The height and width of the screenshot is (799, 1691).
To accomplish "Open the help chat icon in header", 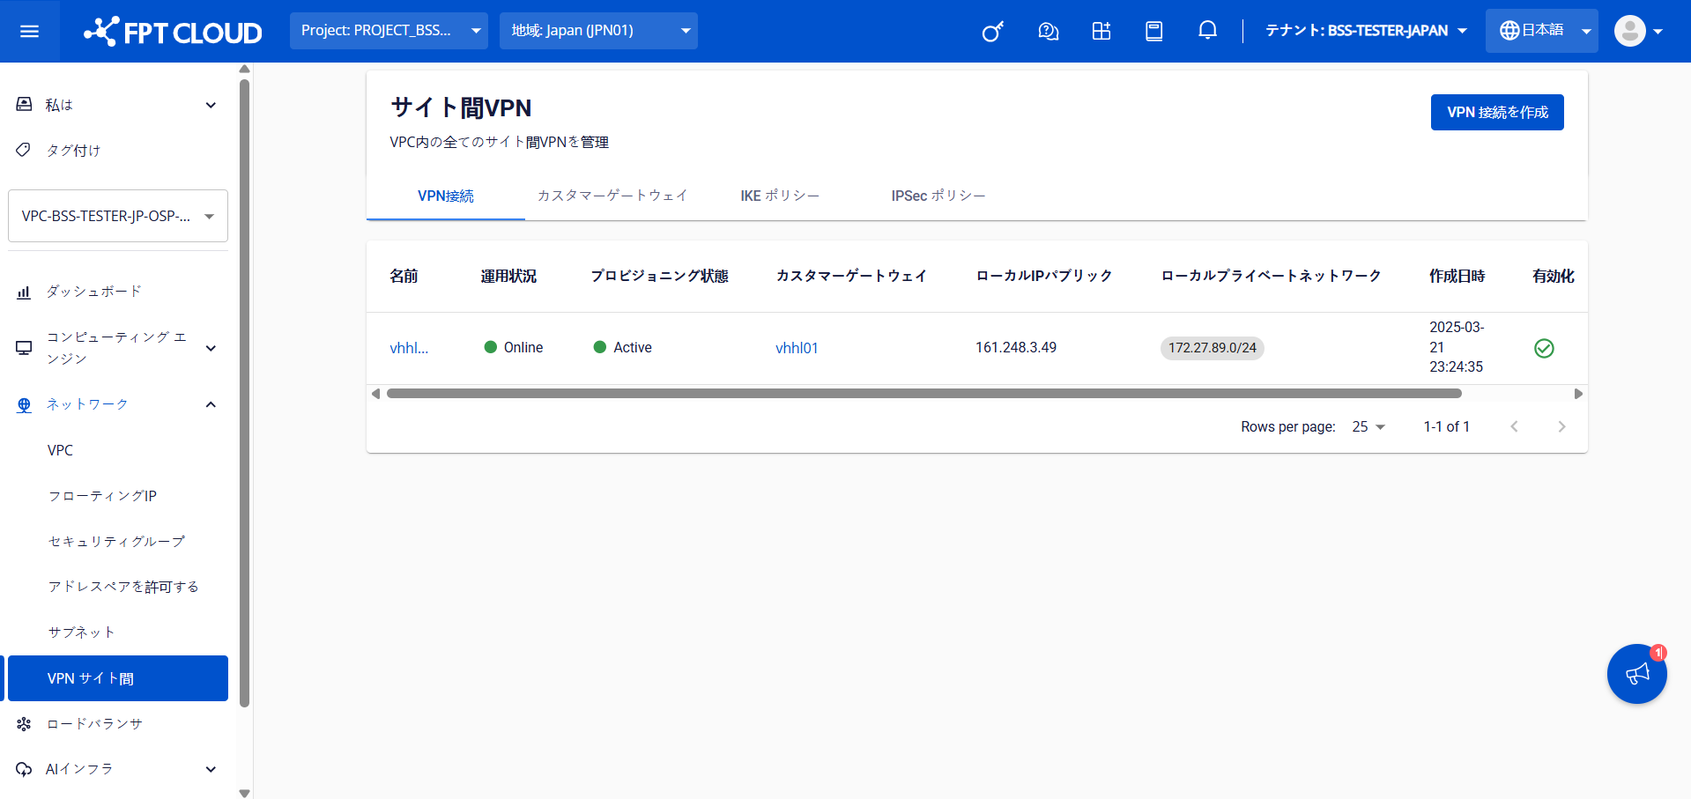I will [1048, 31].
